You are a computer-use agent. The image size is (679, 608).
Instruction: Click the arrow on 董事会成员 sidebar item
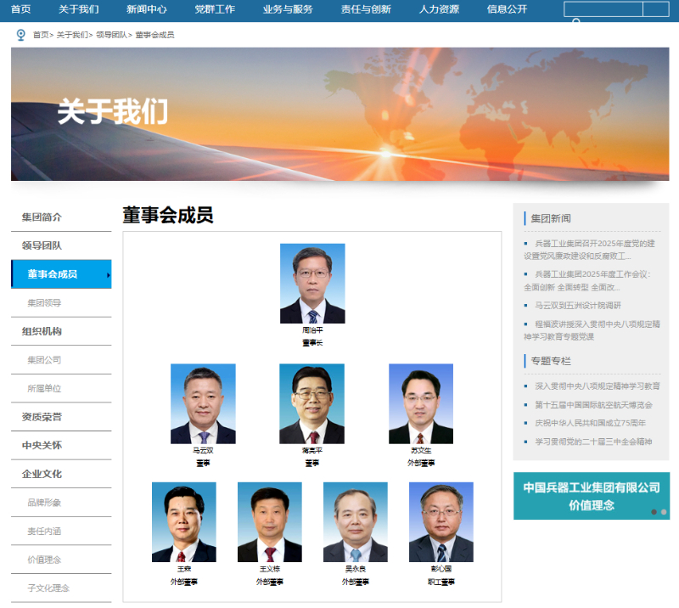coord(108,274)
